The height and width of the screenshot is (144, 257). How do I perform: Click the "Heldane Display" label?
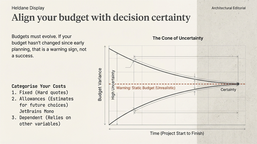pyautogui.click(x=24, y=8)
